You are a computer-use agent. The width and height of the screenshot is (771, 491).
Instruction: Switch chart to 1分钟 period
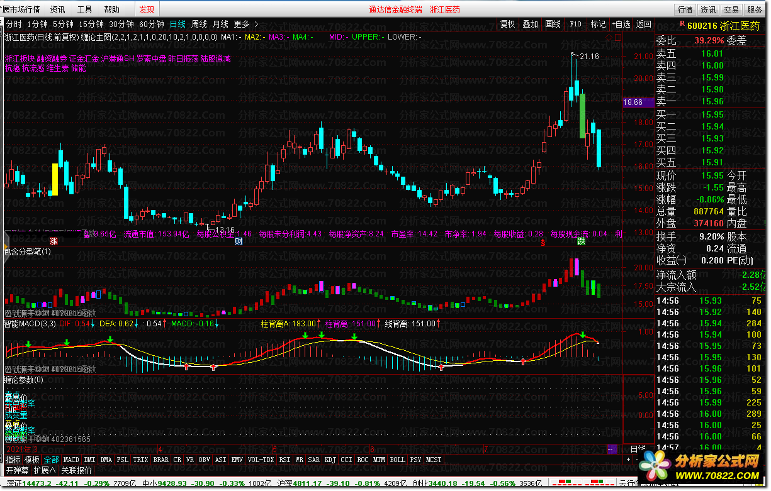[x=37, y=25]
